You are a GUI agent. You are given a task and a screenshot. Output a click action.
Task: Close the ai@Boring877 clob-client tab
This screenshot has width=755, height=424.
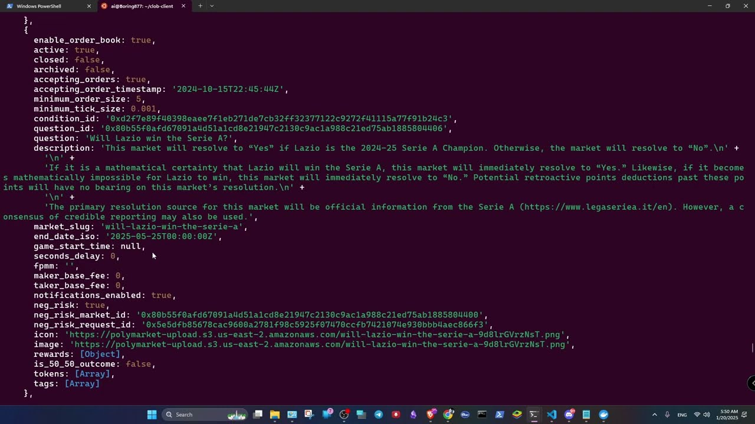[183, 6]
